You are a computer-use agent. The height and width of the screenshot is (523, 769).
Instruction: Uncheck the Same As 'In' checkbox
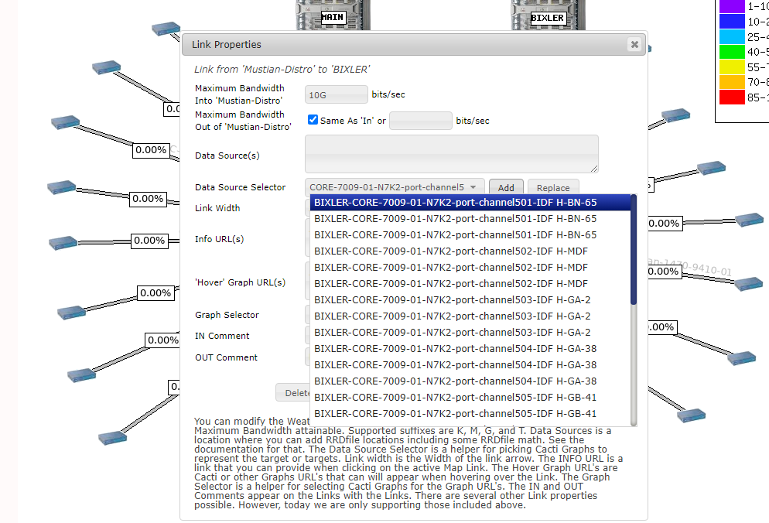pos(313,120)
